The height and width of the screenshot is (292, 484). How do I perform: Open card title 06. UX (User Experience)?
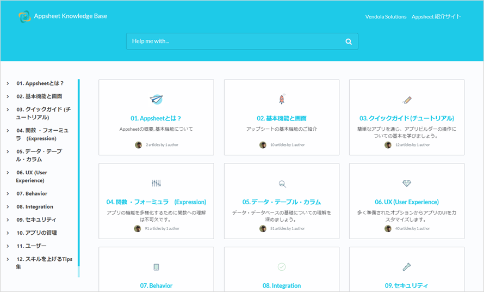click(407, 202)
